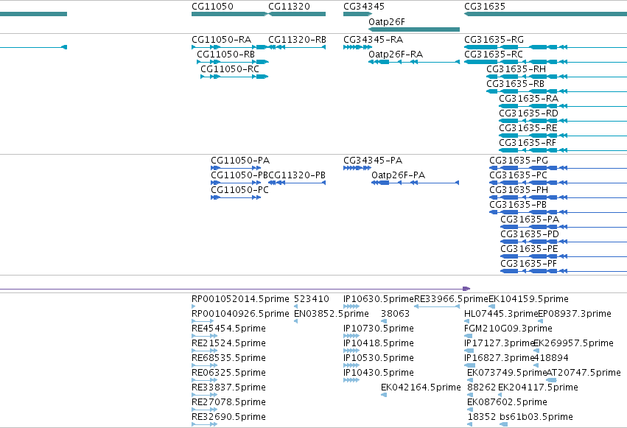Click transcript CG34345-RA
This screenshot has width=627, height=428.
tap(357, 47)
